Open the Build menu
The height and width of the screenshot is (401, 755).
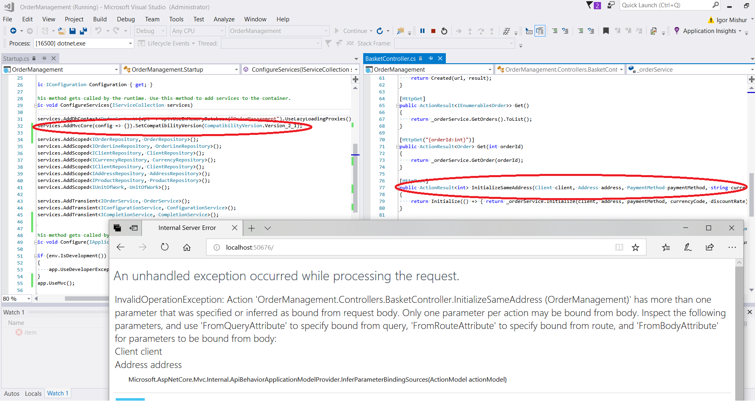tap(100, 19)
